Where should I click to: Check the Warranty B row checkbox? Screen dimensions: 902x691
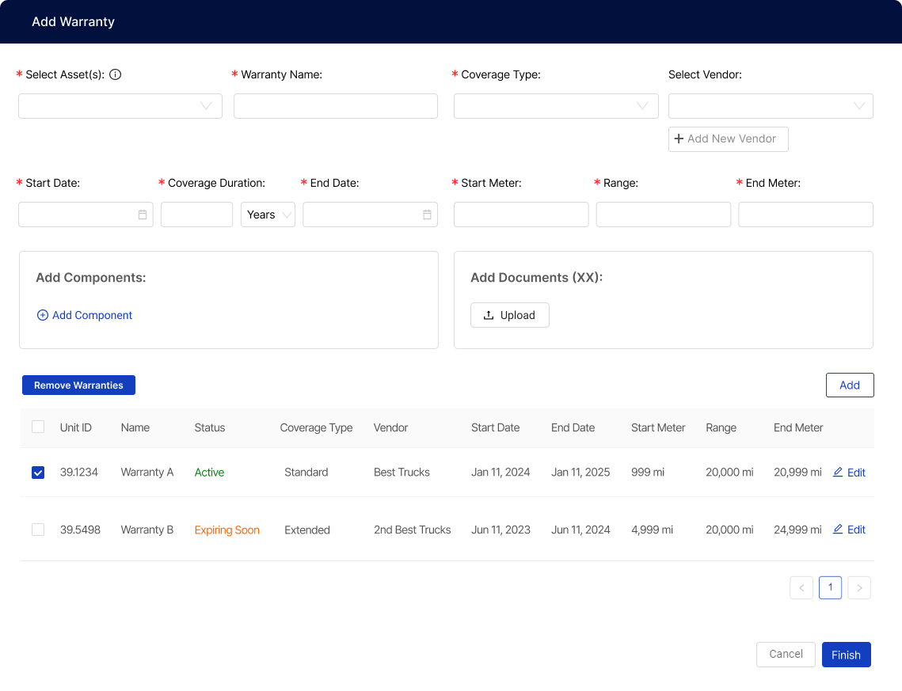coord(38,530)
